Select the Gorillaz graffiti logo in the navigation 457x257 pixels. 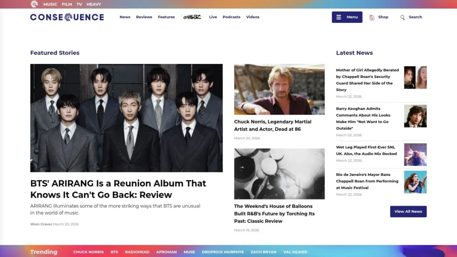pyautogui.click(x=193, y=17)
